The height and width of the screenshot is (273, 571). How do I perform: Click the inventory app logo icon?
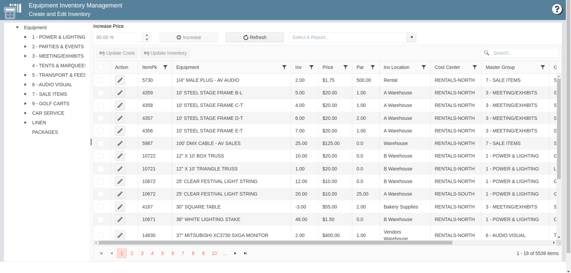click(x=12, y=11)
